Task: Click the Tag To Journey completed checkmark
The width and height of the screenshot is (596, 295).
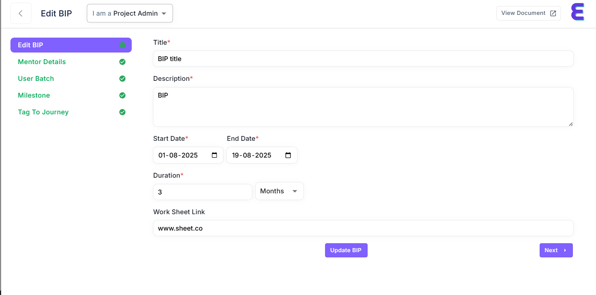Action: (x=122, y=112)
